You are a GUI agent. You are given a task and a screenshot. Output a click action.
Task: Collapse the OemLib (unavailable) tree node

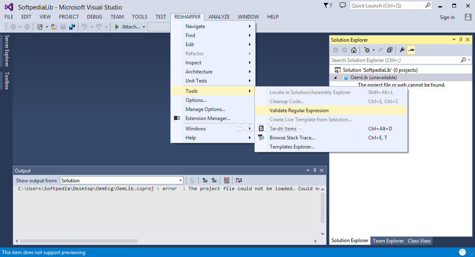pyautogui.click(x=335, y=78)
